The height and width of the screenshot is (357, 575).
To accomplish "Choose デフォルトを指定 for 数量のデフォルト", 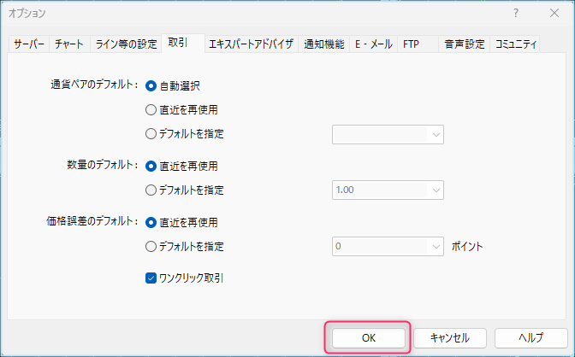I will (151, 190).
